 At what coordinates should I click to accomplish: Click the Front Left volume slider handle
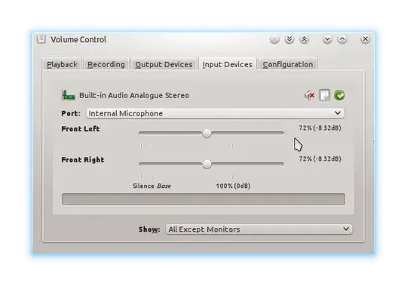point(207,134)
